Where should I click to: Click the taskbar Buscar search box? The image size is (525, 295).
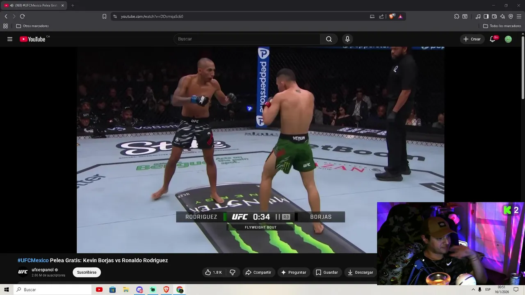click(52, 290)
